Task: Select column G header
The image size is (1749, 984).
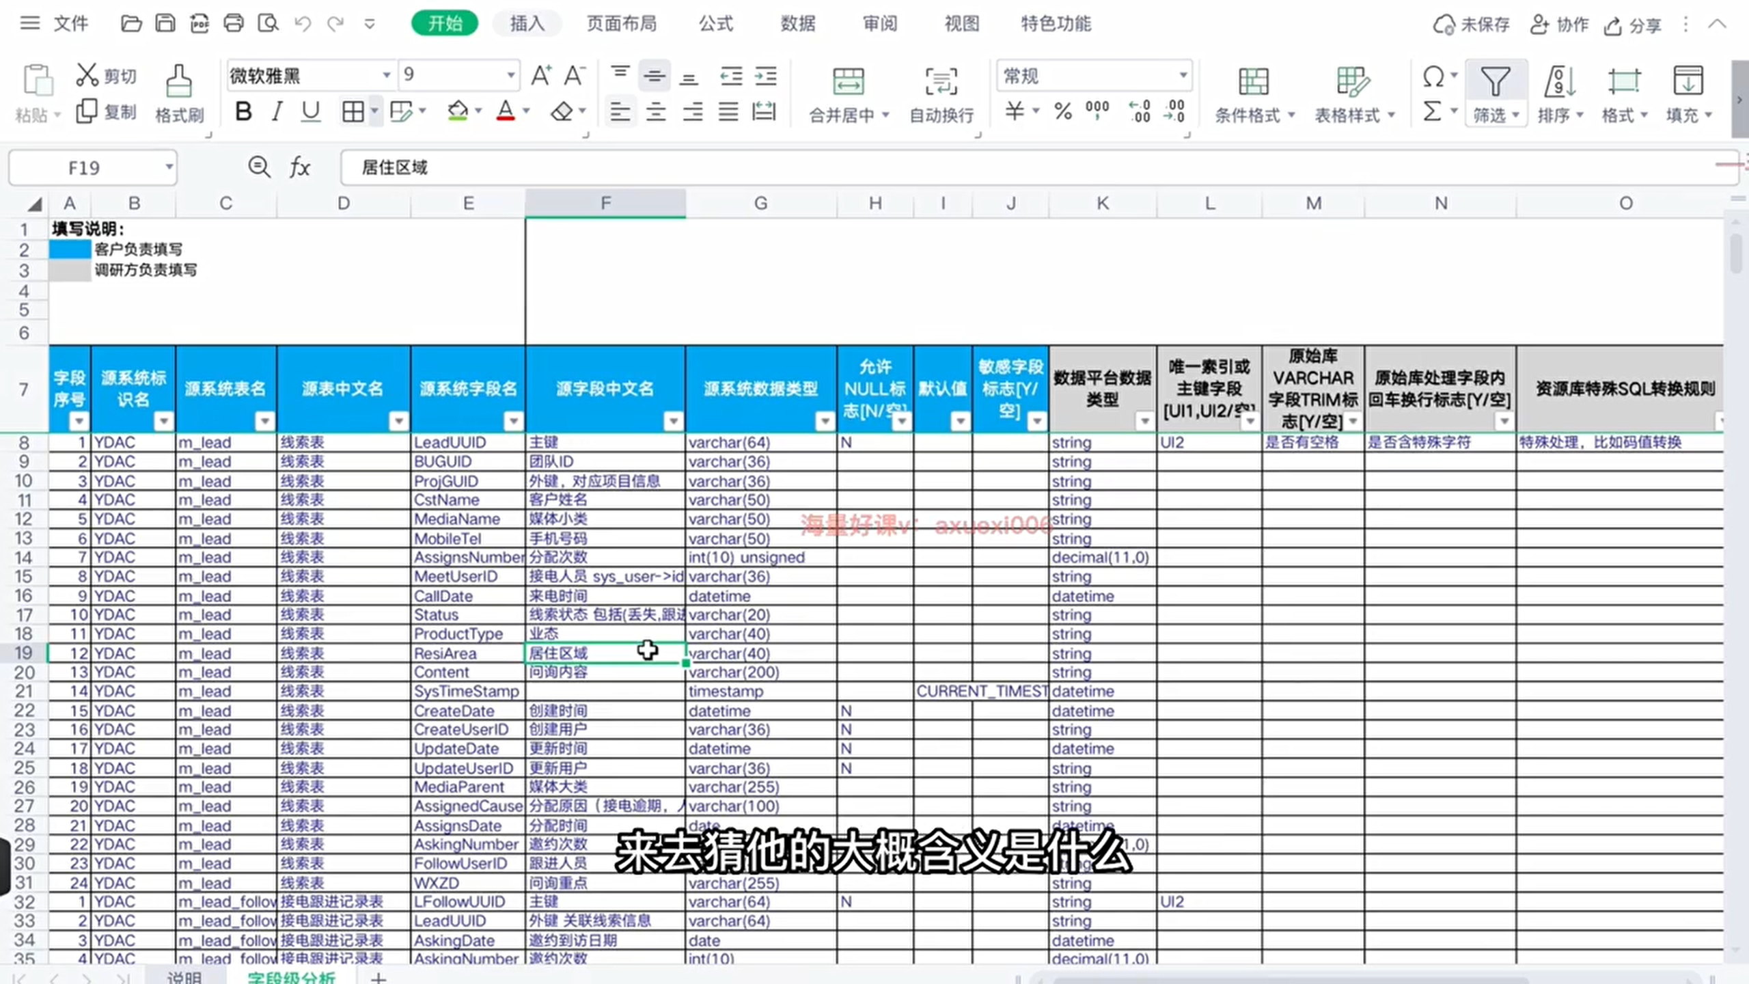Action: [761, 203]
